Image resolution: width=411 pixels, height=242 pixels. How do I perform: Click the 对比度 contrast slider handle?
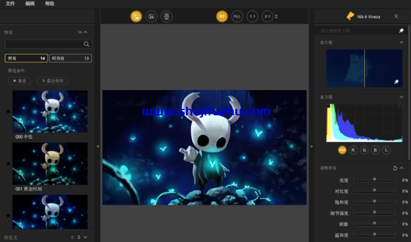point(375,190)
